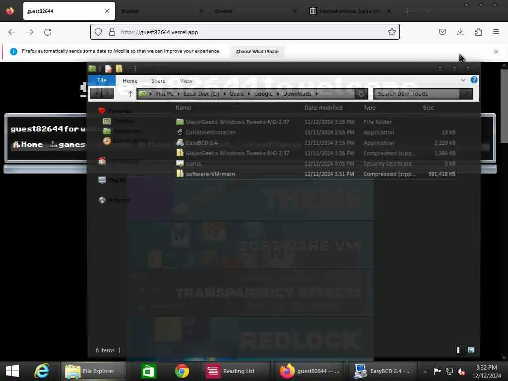This screenshot has width=508, height=381.
Task: Click the site padlock security icon
Action: coord(112,32)
